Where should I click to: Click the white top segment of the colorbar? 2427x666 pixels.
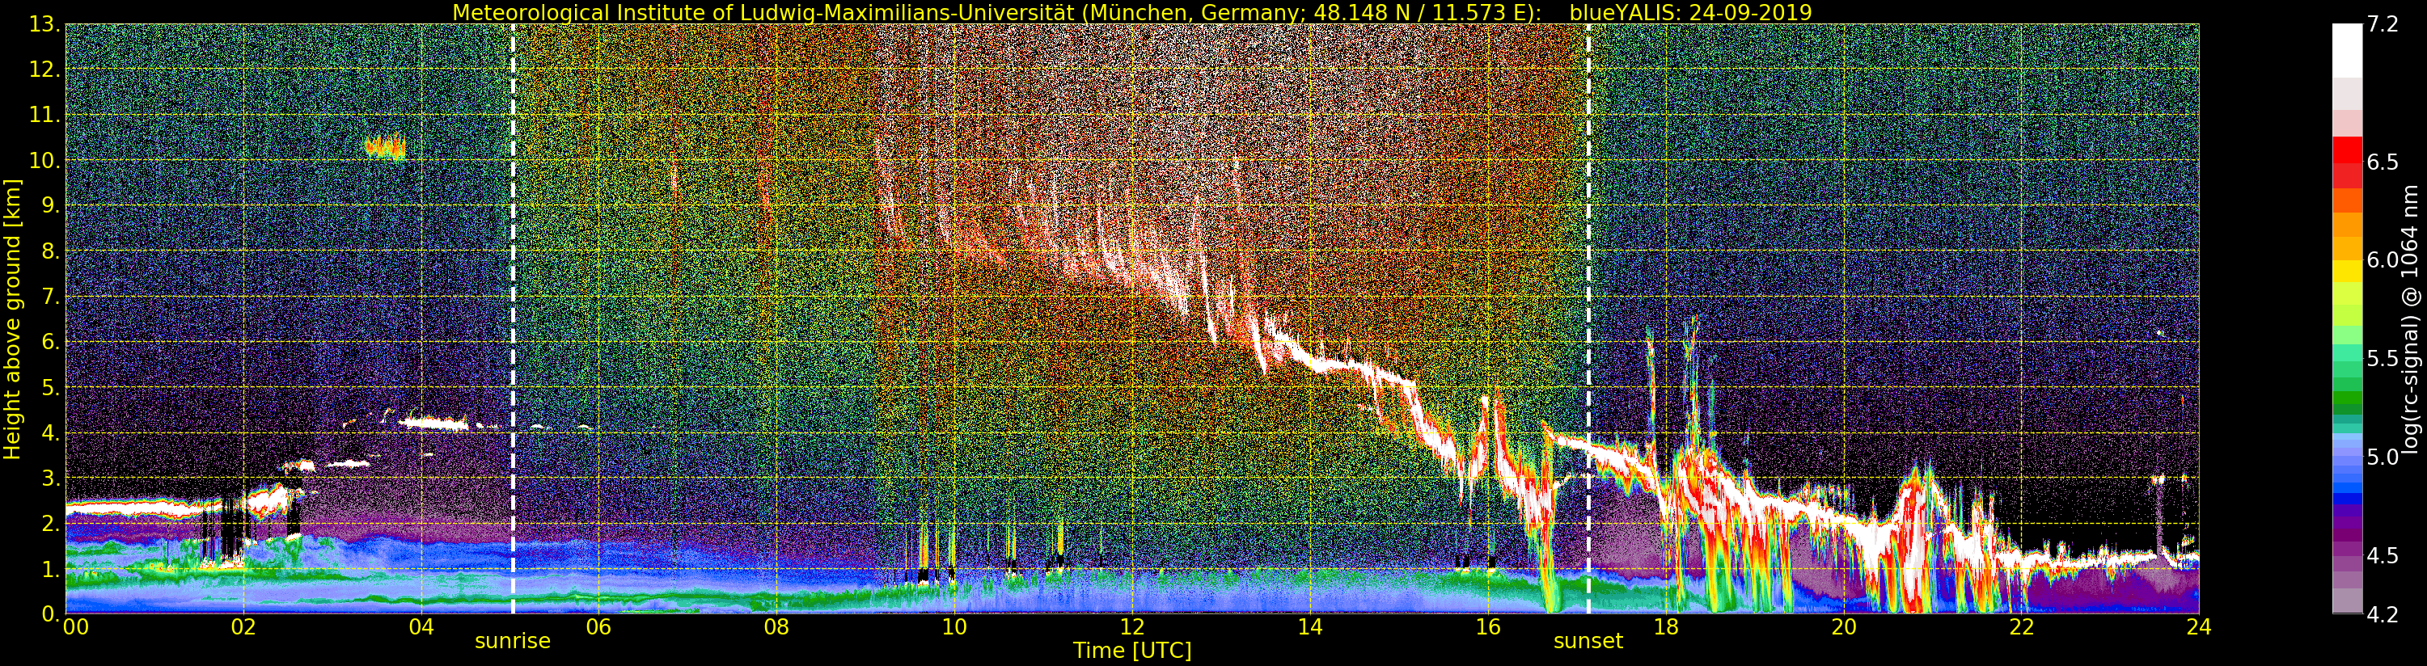(2347, 49)
